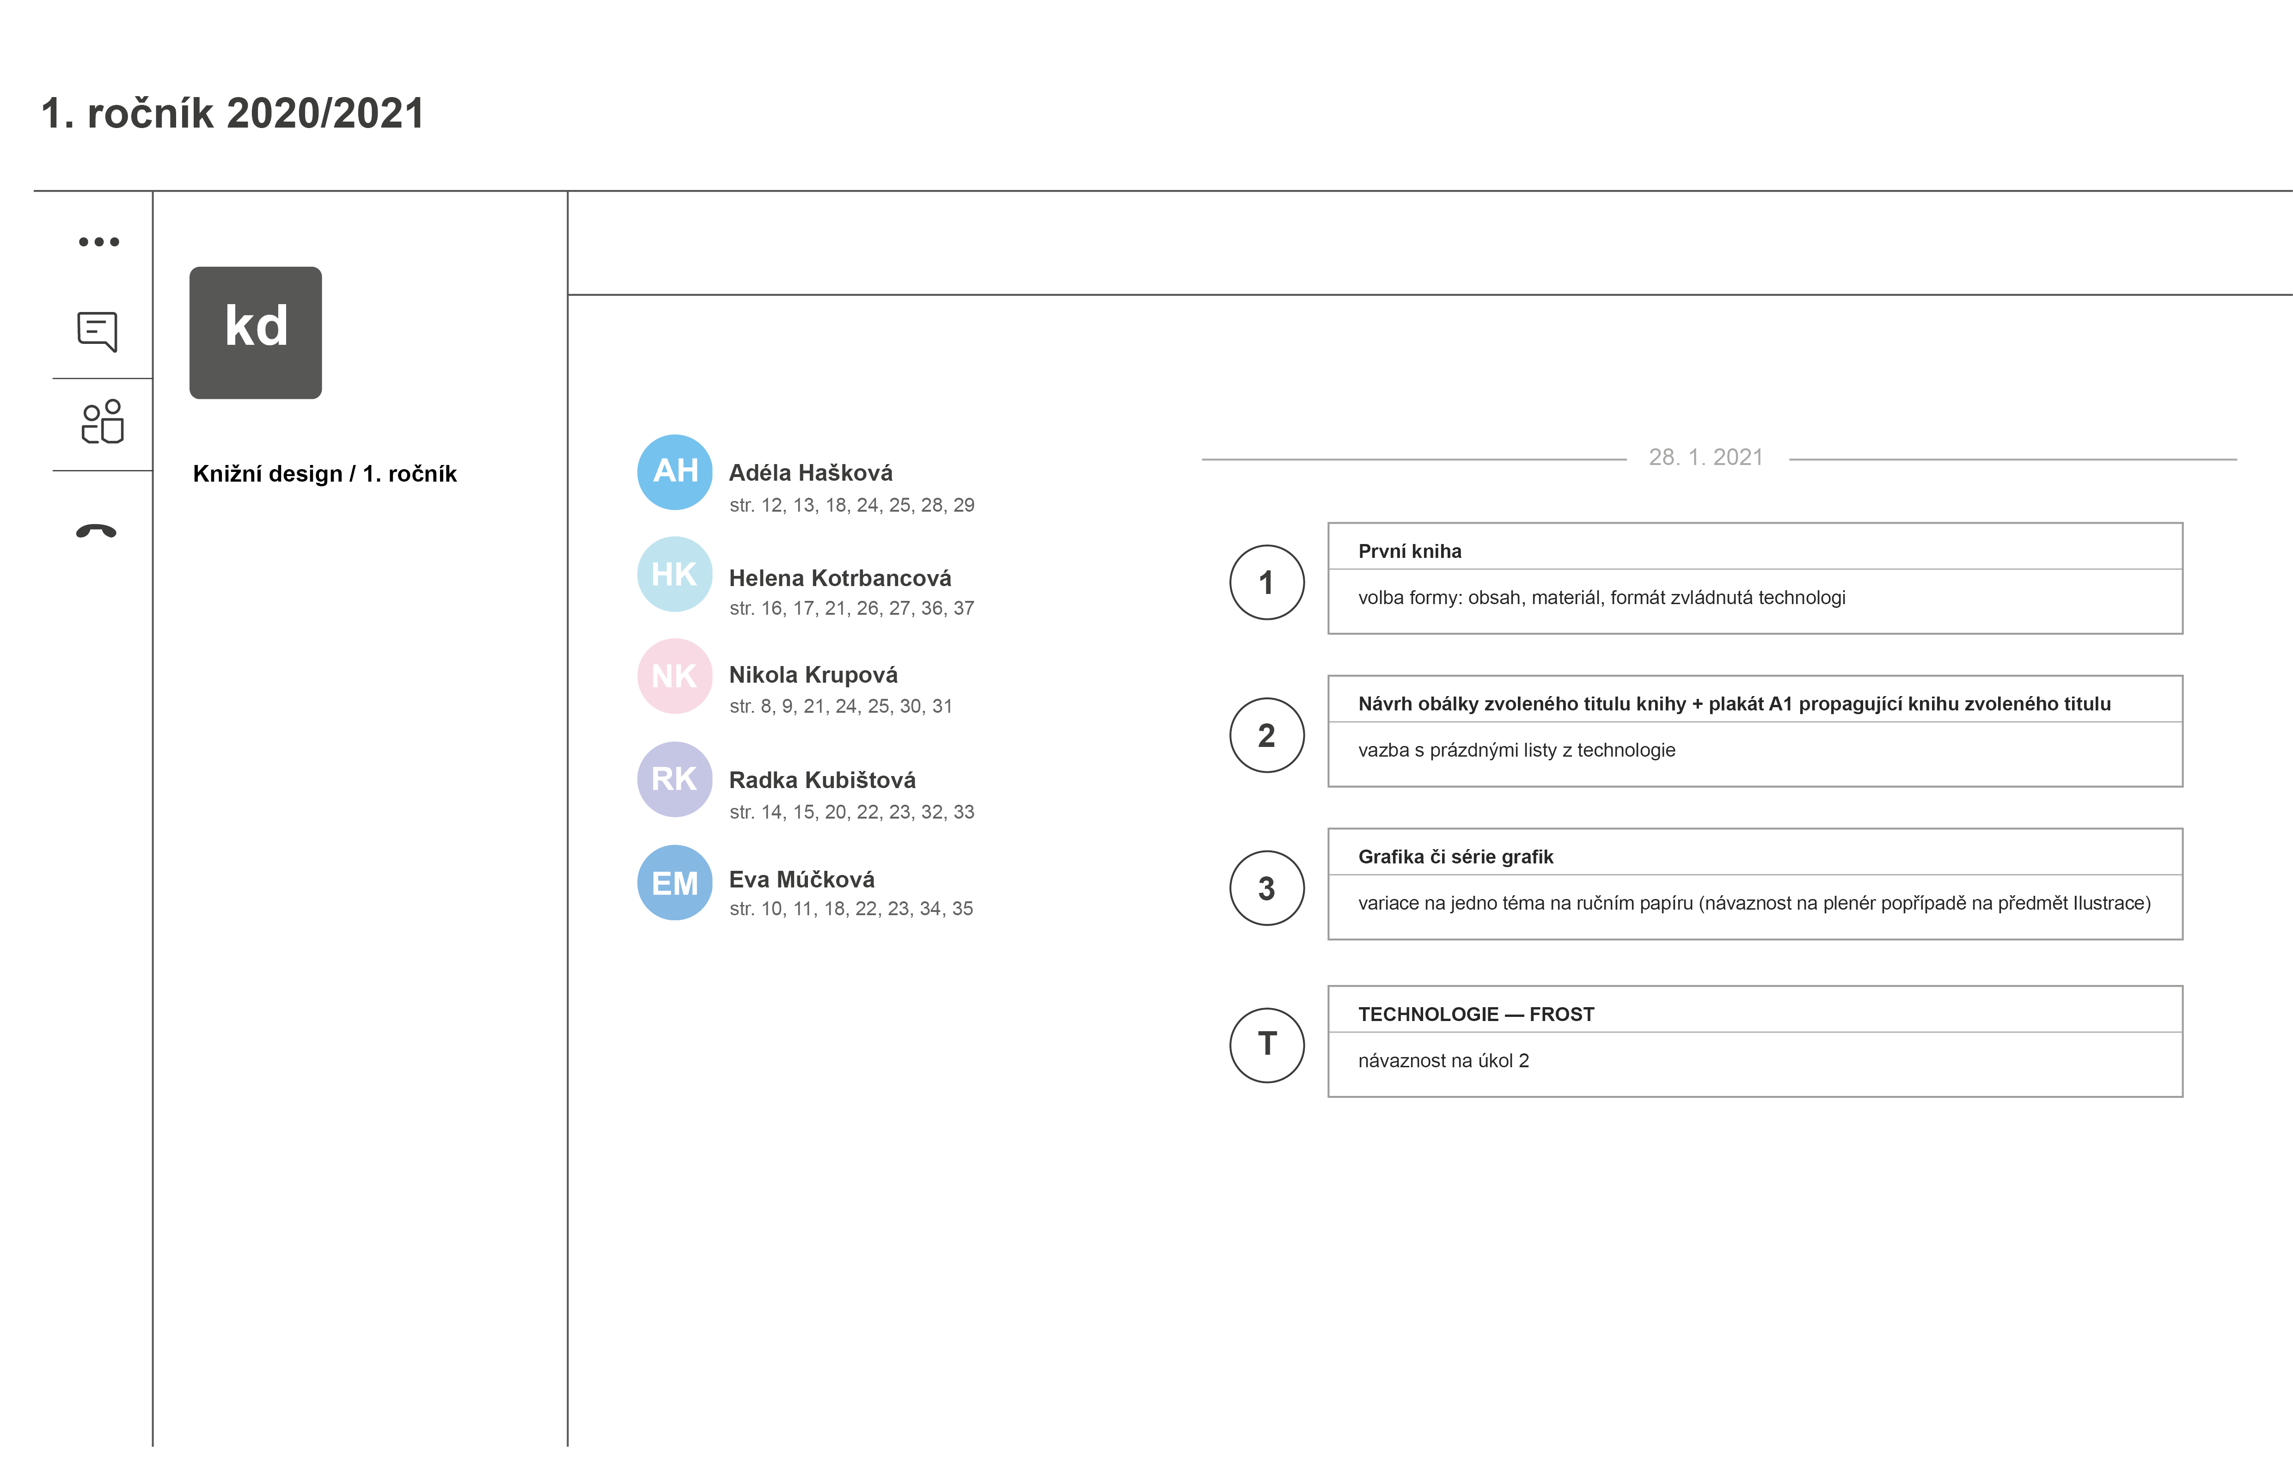2293x1474 pixels.
Task: Click the EM avatar of Eva Múčková
Action: click(675, 882)
